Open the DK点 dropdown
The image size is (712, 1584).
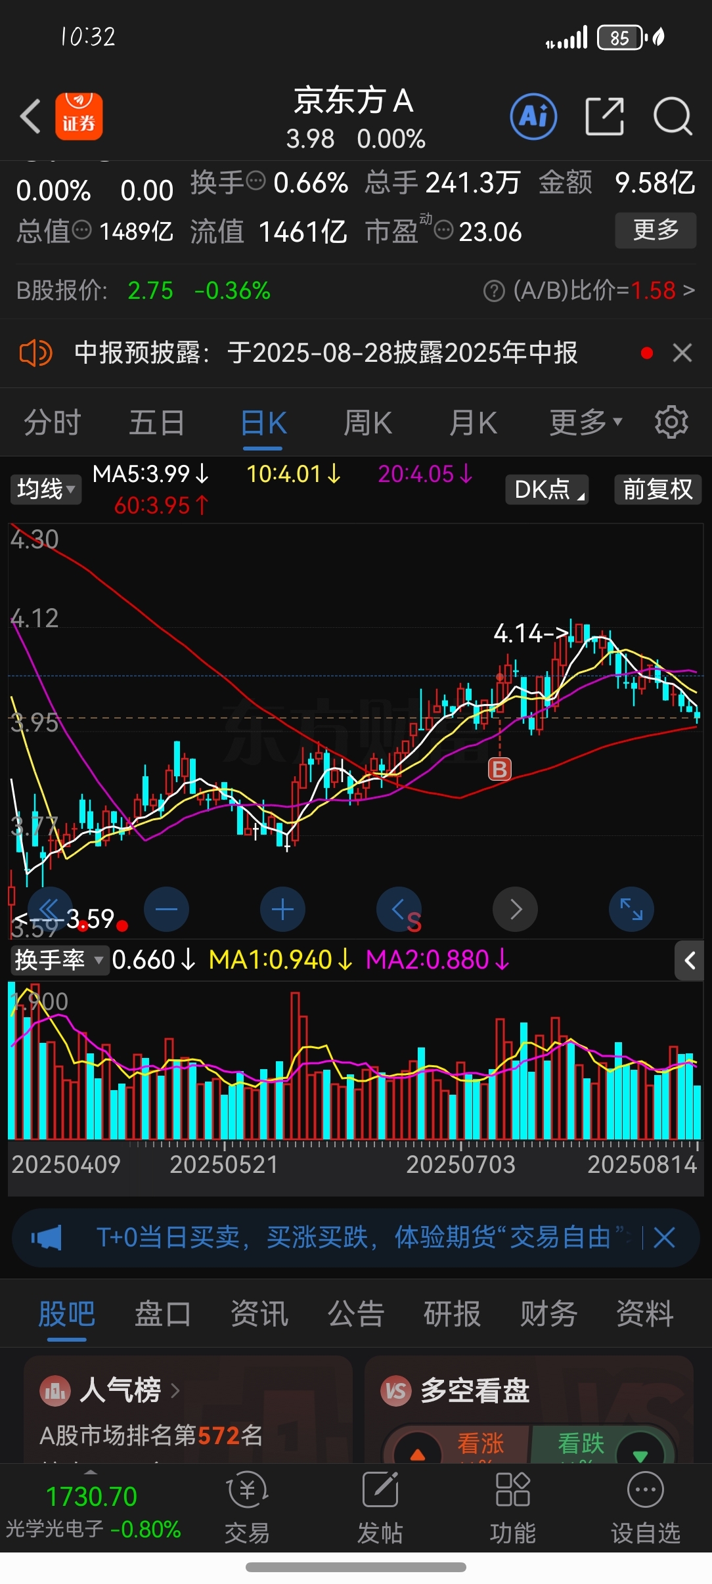[547, 489]
